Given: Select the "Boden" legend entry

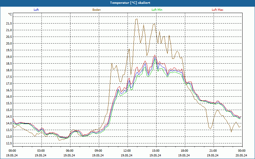Looking at the screenshot, I should pos(97,10).
